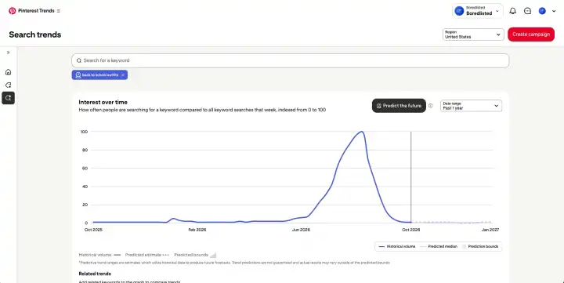564x283 pixels.
Task: Open the notifications bell
Action: tap(513, 11)
